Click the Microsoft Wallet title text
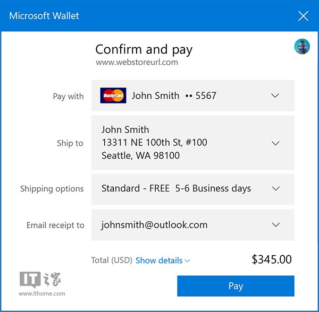Image resolution: width=319 pixels, height=312 pixels. coord(44,16)
